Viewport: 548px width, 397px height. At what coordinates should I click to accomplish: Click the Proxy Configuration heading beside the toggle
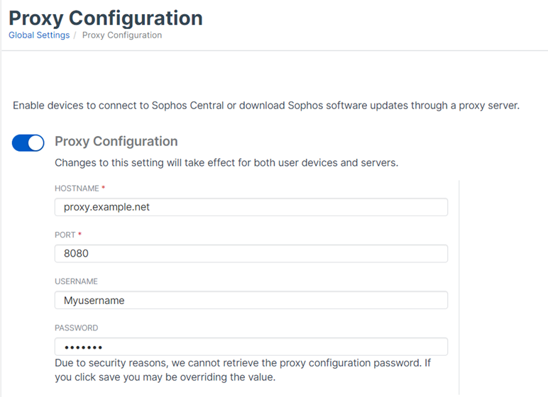[x=116, y=141]
